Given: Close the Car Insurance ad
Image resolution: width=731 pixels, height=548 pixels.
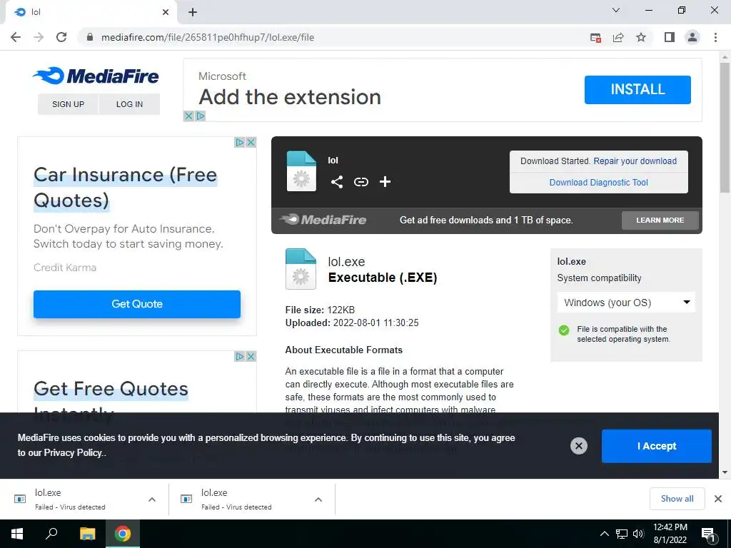Looking at the screenshot, I should point(251,142).
